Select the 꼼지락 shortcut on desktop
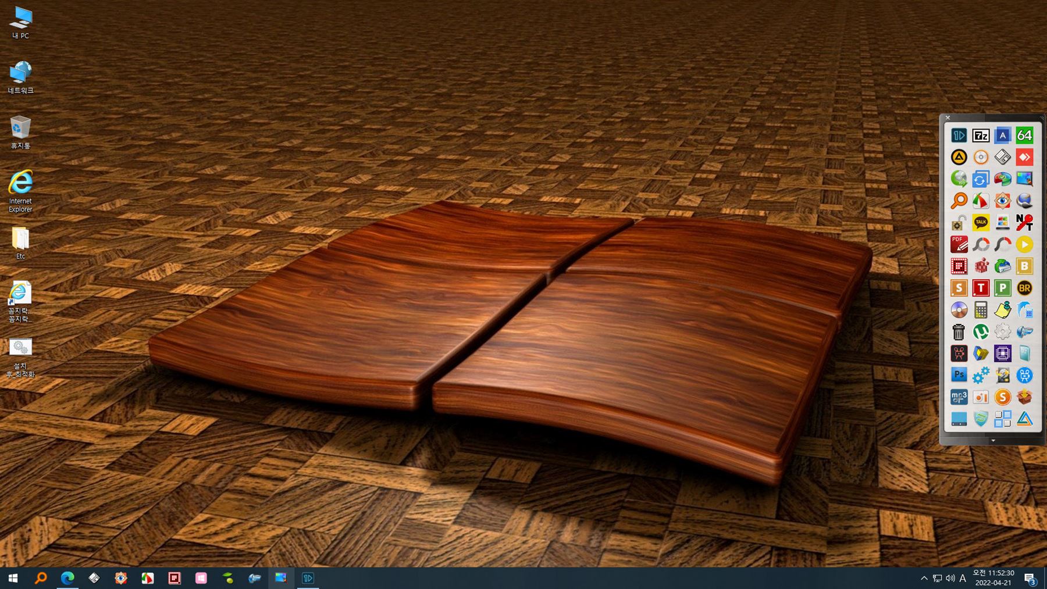This screenshot has width=1047, height=589. tap(20, 301)
